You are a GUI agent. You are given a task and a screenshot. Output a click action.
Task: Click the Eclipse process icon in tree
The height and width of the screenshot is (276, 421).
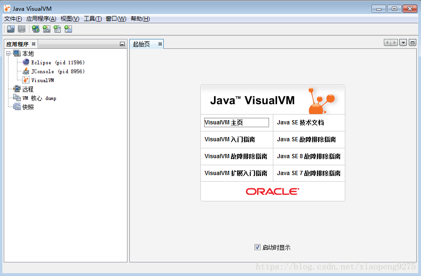pyautogui.click(x=26, y=62)
